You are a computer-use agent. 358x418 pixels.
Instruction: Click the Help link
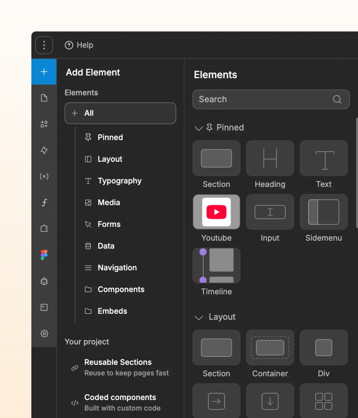79,45
